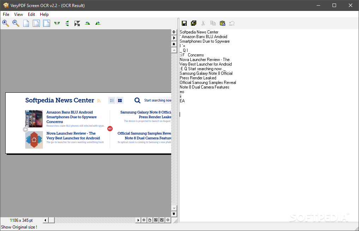Screen dimensions: 359x231
Task: Click circled plus zoom button beside horizontal scrollbar
Action: click(144, 220)
